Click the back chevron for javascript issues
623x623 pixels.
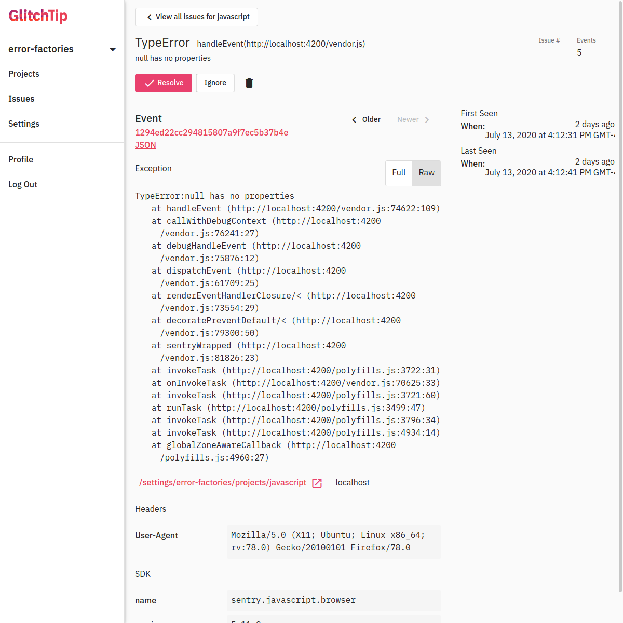pos(150,17)
